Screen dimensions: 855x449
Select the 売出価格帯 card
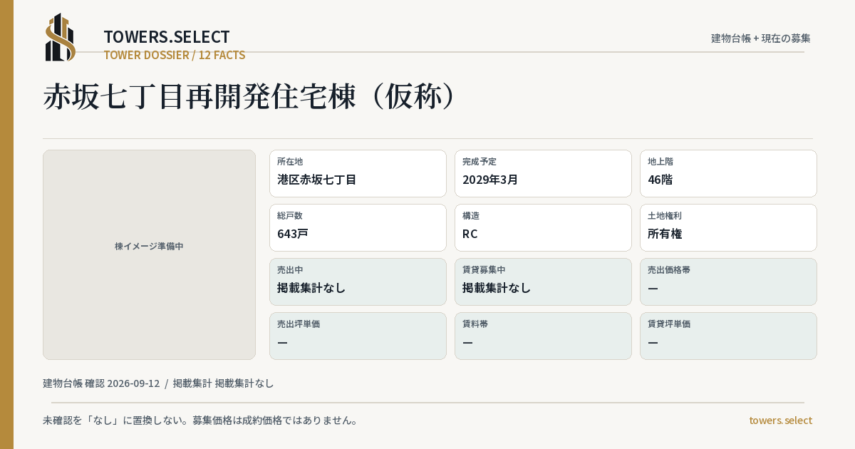click(x=728, y=282)
